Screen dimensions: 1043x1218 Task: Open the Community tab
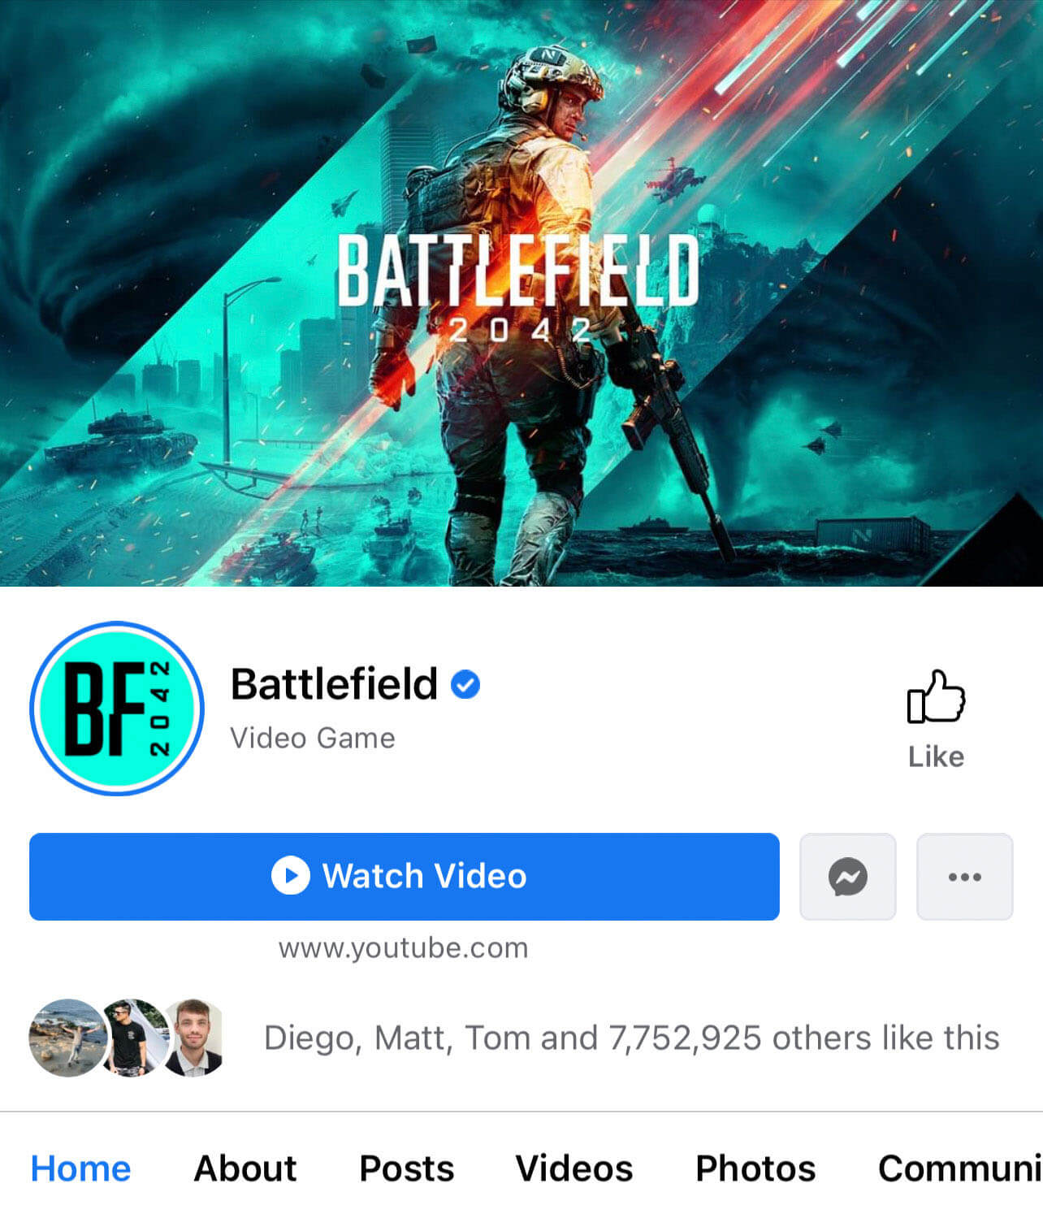(x=960, y=1168)
